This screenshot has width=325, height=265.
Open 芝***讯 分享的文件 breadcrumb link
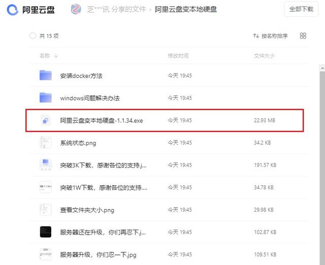[116, 9]
